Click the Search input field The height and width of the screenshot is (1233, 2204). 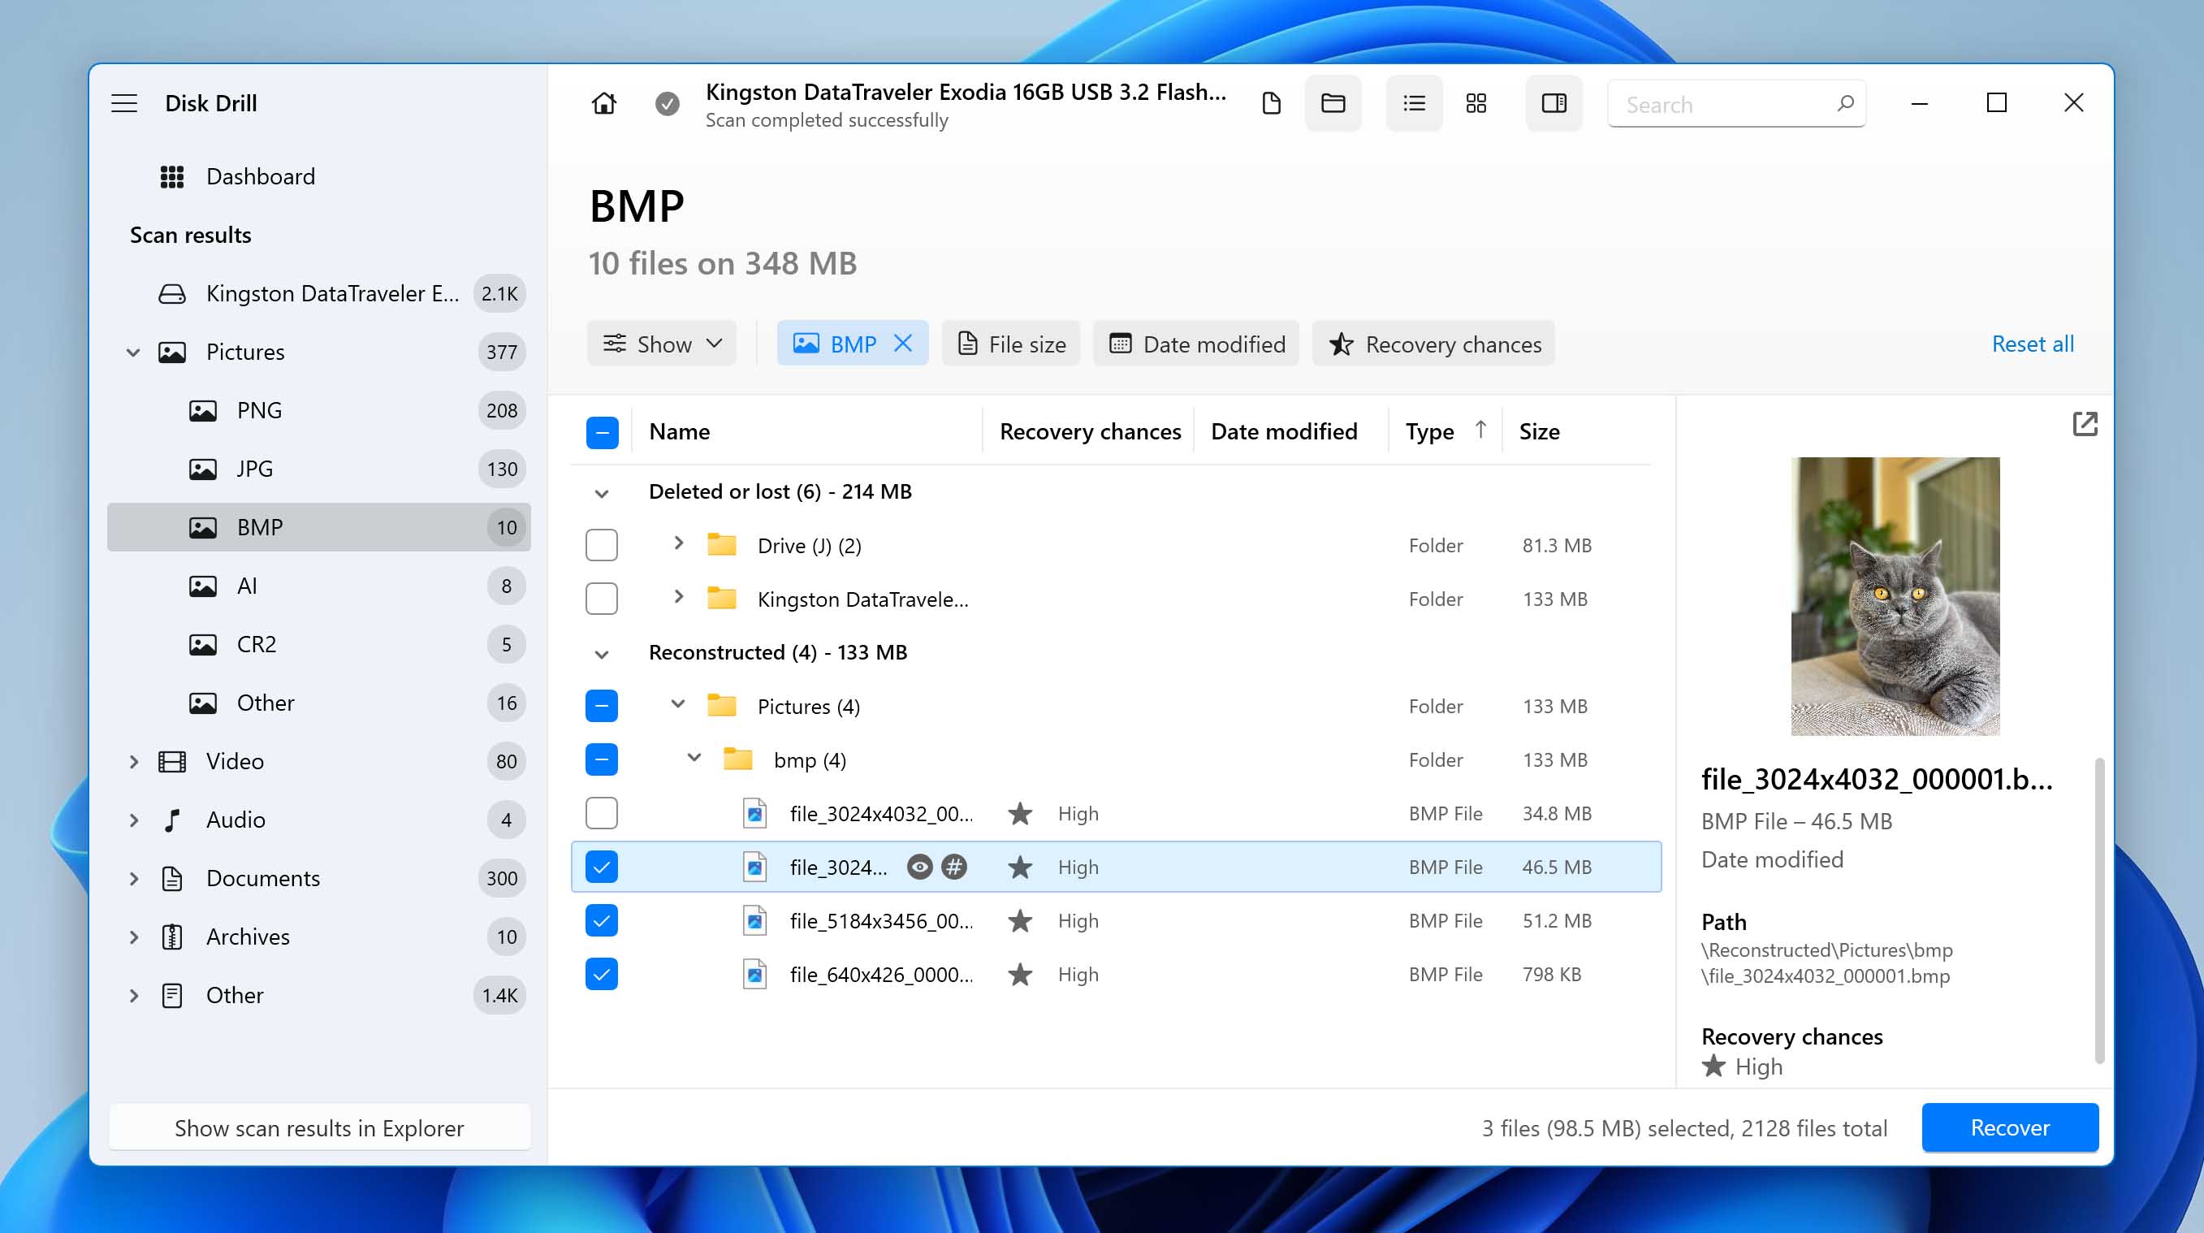[1724, 105]
